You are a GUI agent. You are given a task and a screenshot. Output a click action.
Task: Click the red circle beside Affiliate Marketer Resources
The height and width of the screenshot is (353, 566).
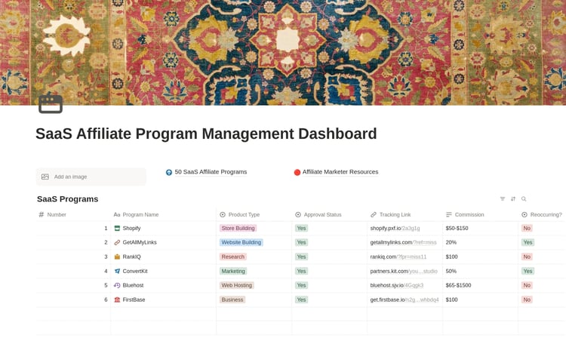(297, 172)
